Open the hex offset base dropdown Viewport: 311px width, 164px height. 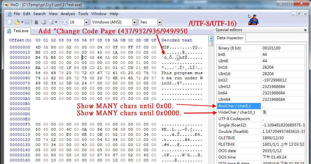160,22
